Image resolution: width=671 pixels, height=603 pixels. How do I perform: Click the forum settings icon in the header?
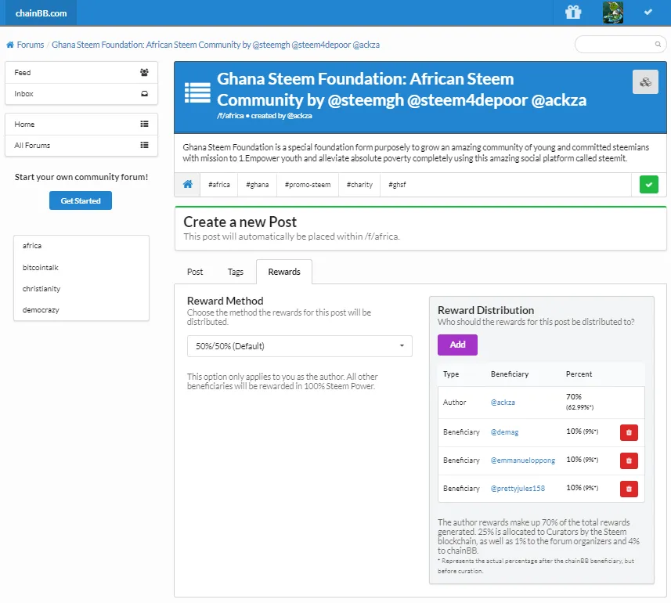click(x=645, y=82)
